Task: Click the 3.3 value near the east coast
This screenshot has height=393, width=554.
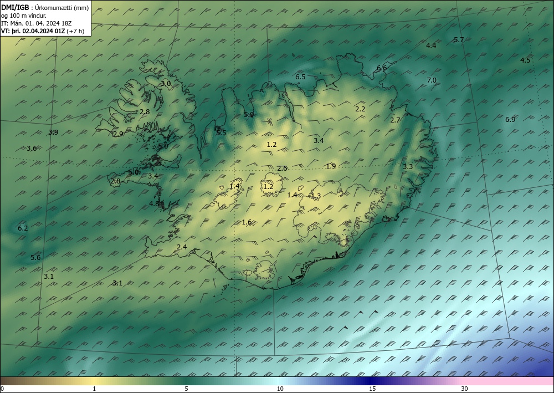Action: (x=408, y=167)
